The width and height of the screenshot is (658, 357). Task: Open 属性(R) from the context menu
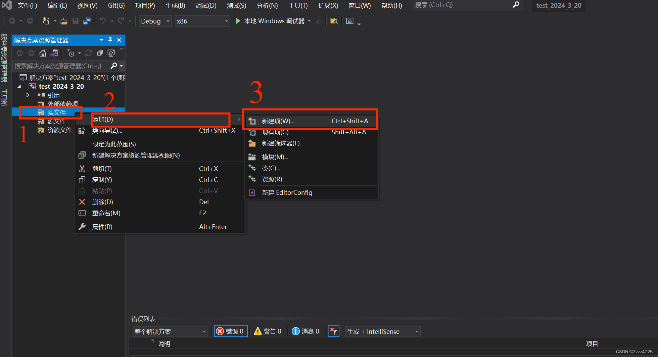(160, 227)
